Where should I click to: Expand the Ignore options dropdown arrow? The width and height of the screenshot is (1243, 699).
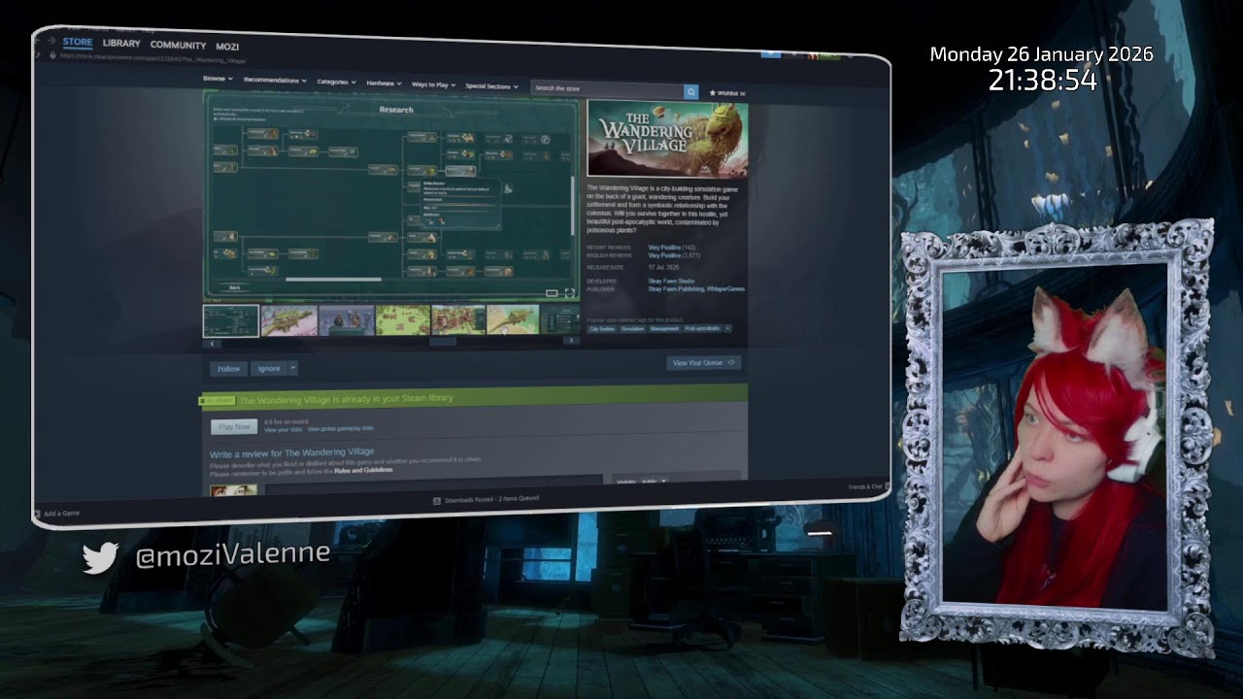[293, 369]
